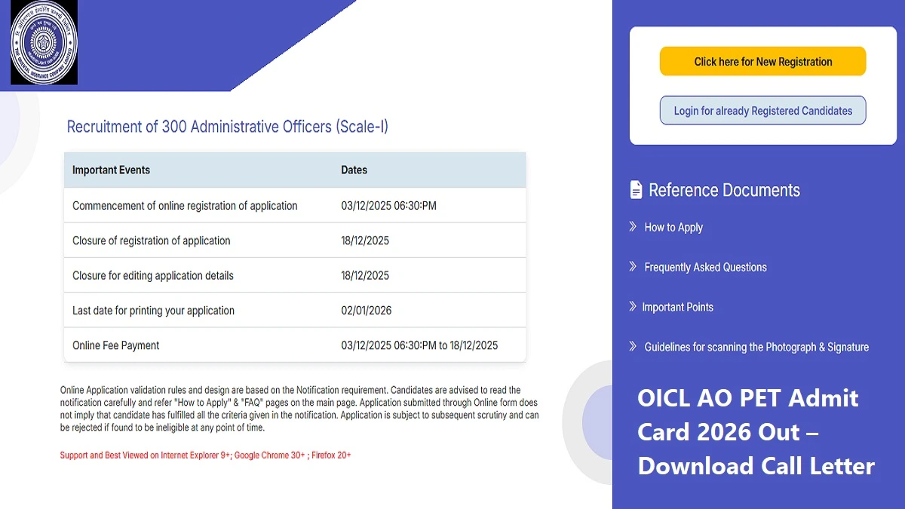Click the chevron icon before Important Points
The image size is (905, 509).
pos(632,307)
